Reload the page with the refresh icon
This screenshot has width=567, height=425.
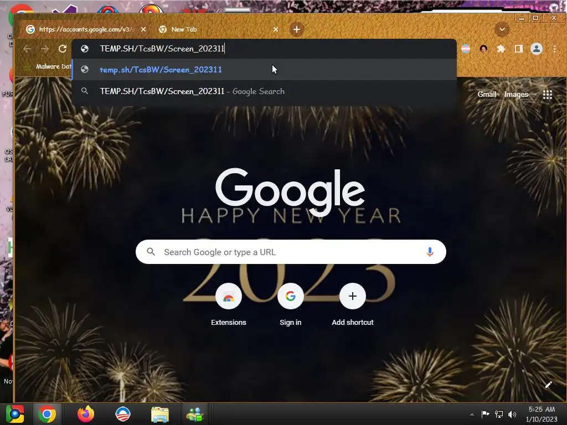click(x=63, y=49)
